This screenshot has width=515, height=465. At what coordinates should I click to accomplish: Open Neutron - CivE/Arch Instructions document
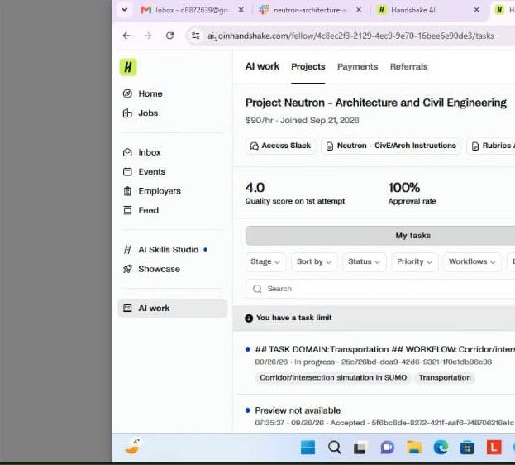(391, 146)
